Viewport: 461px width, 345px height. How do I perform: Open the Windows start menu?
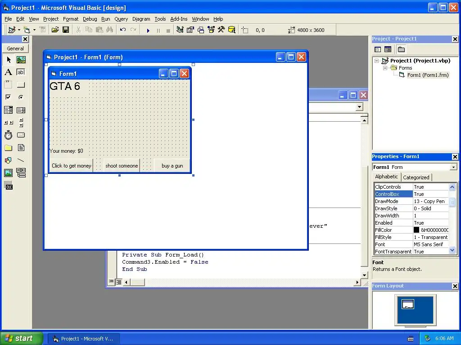[x=21, y=338]
